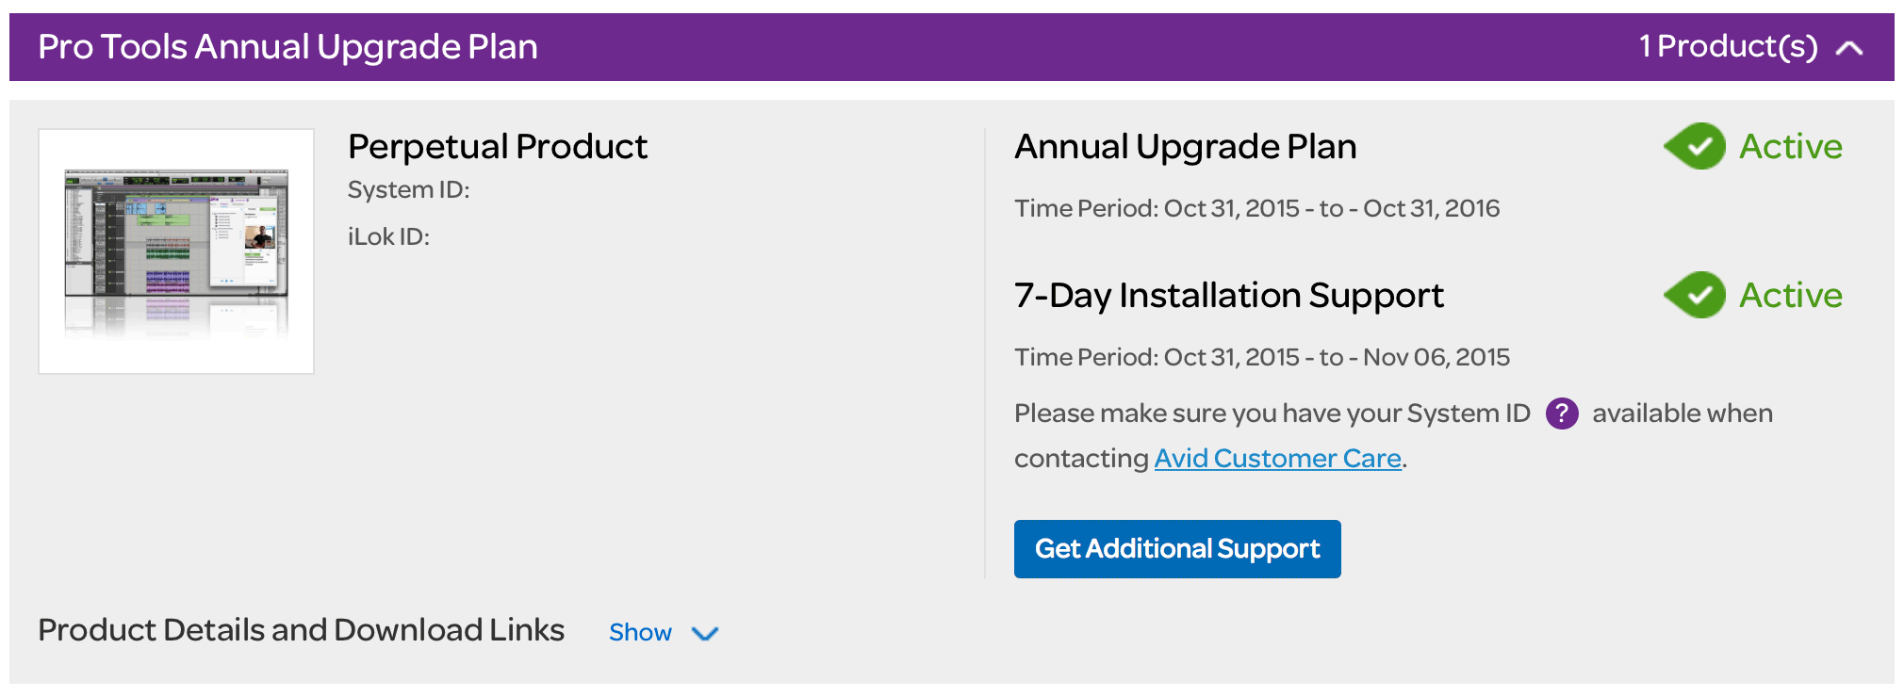The image size is (1904, 697).
Task: Click the time period ending Oct 31, 2016
Action: pos(1256,208)
